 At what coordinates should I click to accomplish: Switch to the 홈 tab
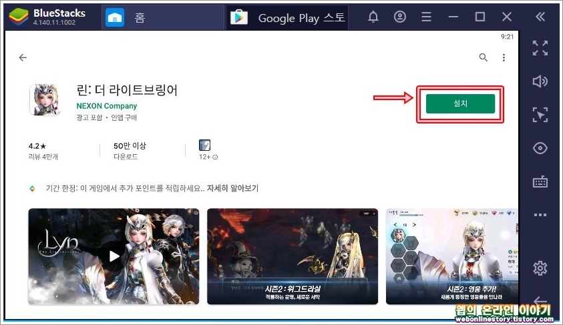pos(163,17)
